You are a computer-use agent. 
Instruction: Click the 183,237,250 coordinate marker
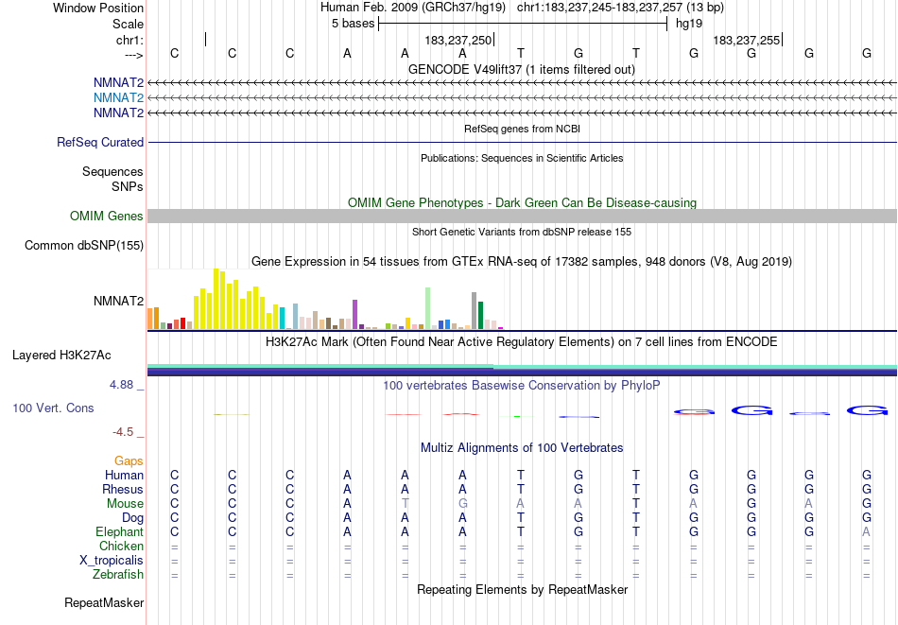[x=458, y=40]
